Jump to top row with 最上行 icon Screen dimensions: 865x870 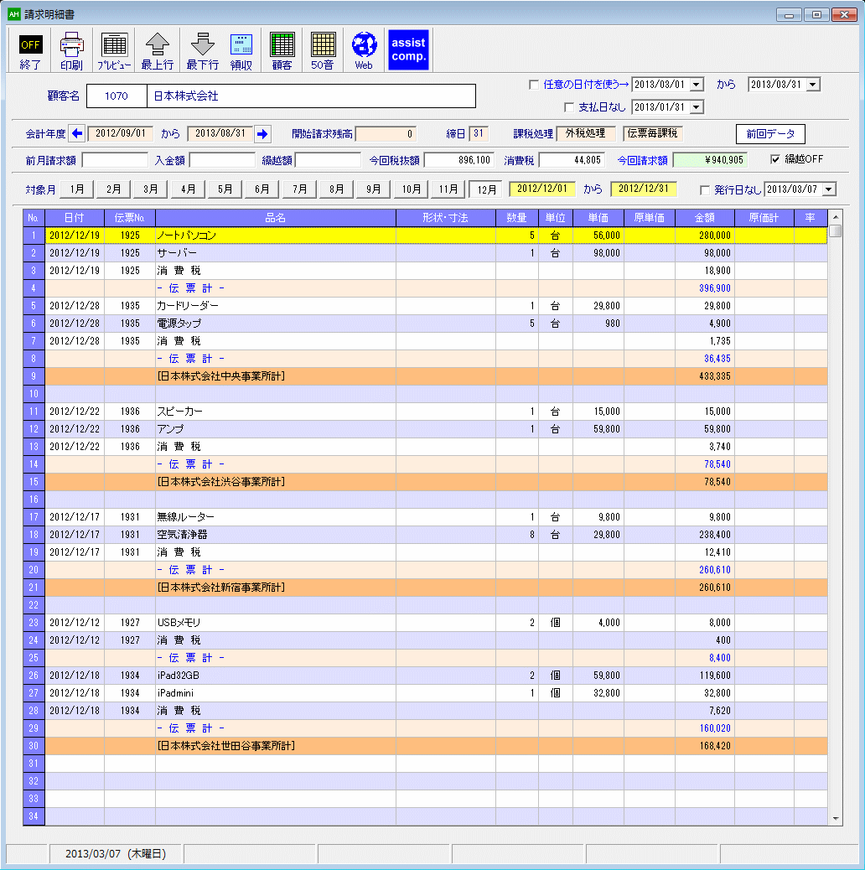[x=157, y=50]
